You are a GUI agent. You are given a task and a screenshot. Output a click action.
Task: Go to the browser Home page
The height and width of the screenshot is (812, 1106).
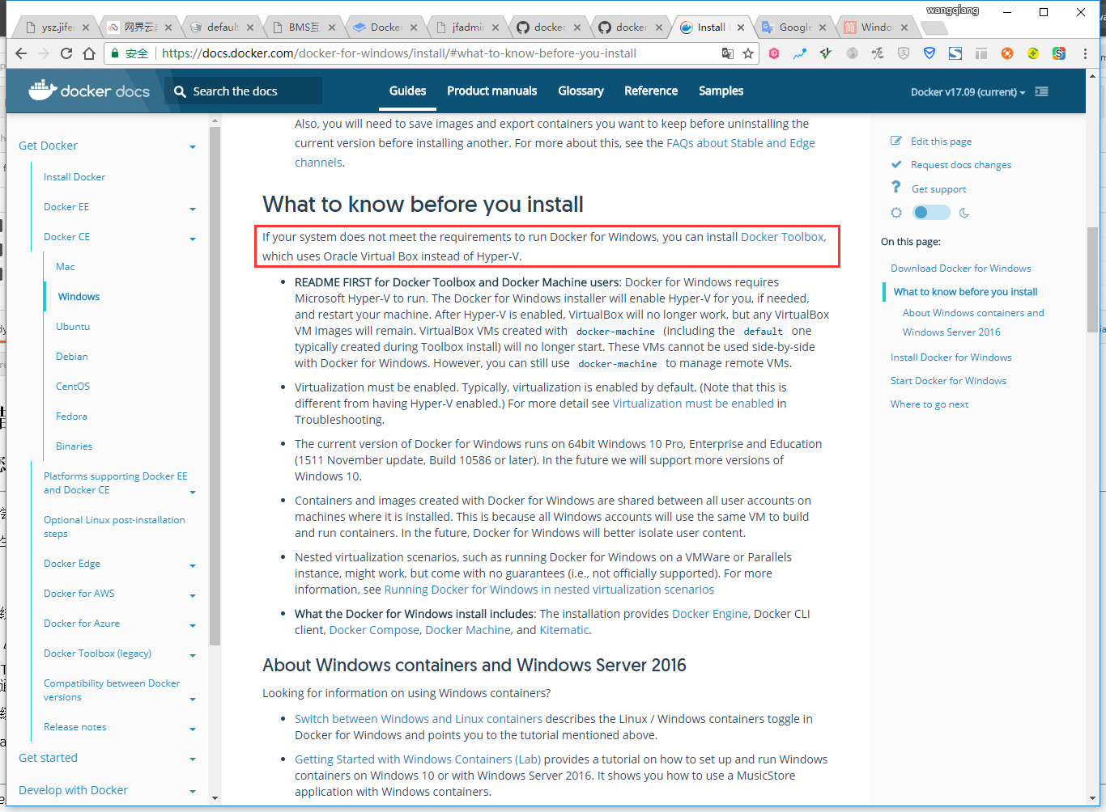[x=89, y=53]
